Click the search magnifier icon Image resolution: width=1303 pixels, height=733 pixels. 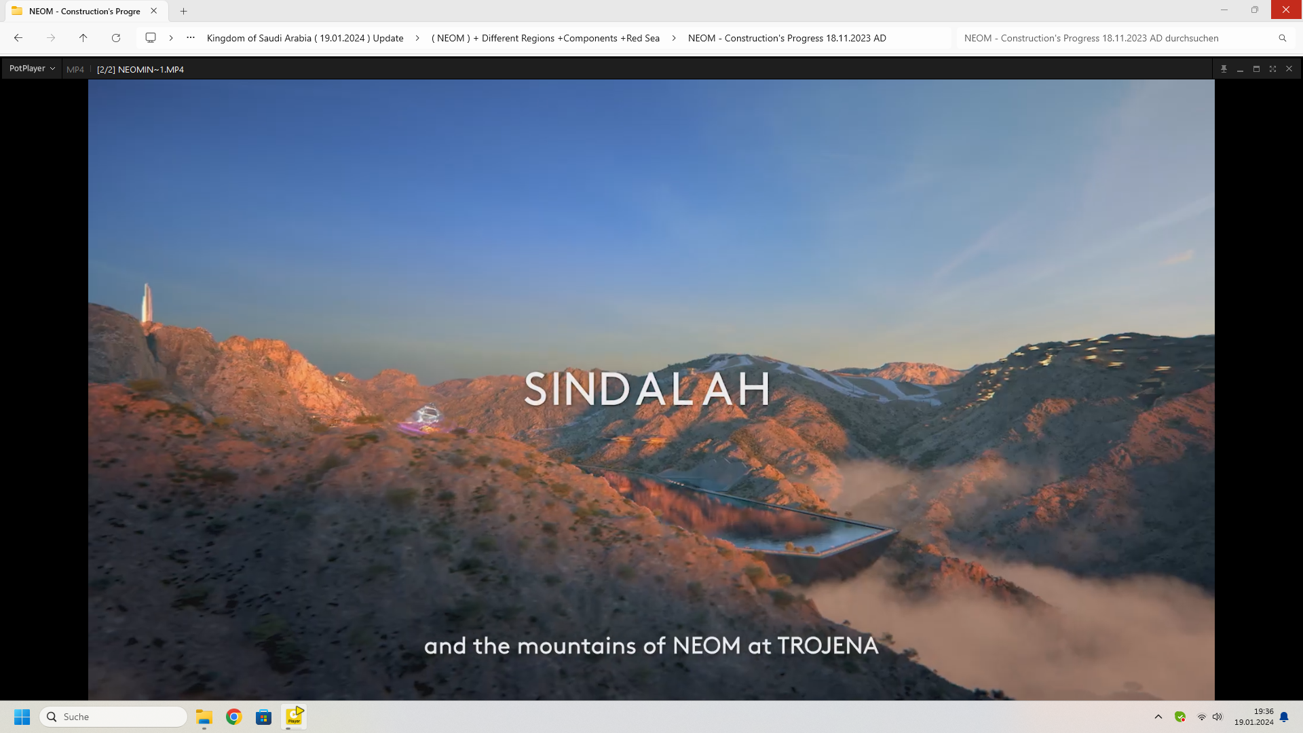pos(1283,38)
